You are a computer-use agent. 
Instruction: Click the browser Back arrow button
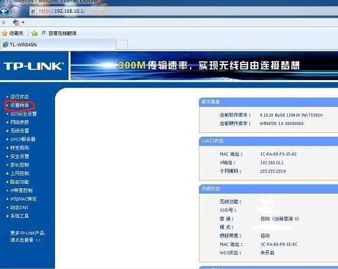[x=4, y=11]
